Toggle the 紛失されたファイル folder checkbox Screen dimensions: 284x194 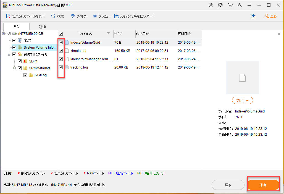(x=14, y=54)
